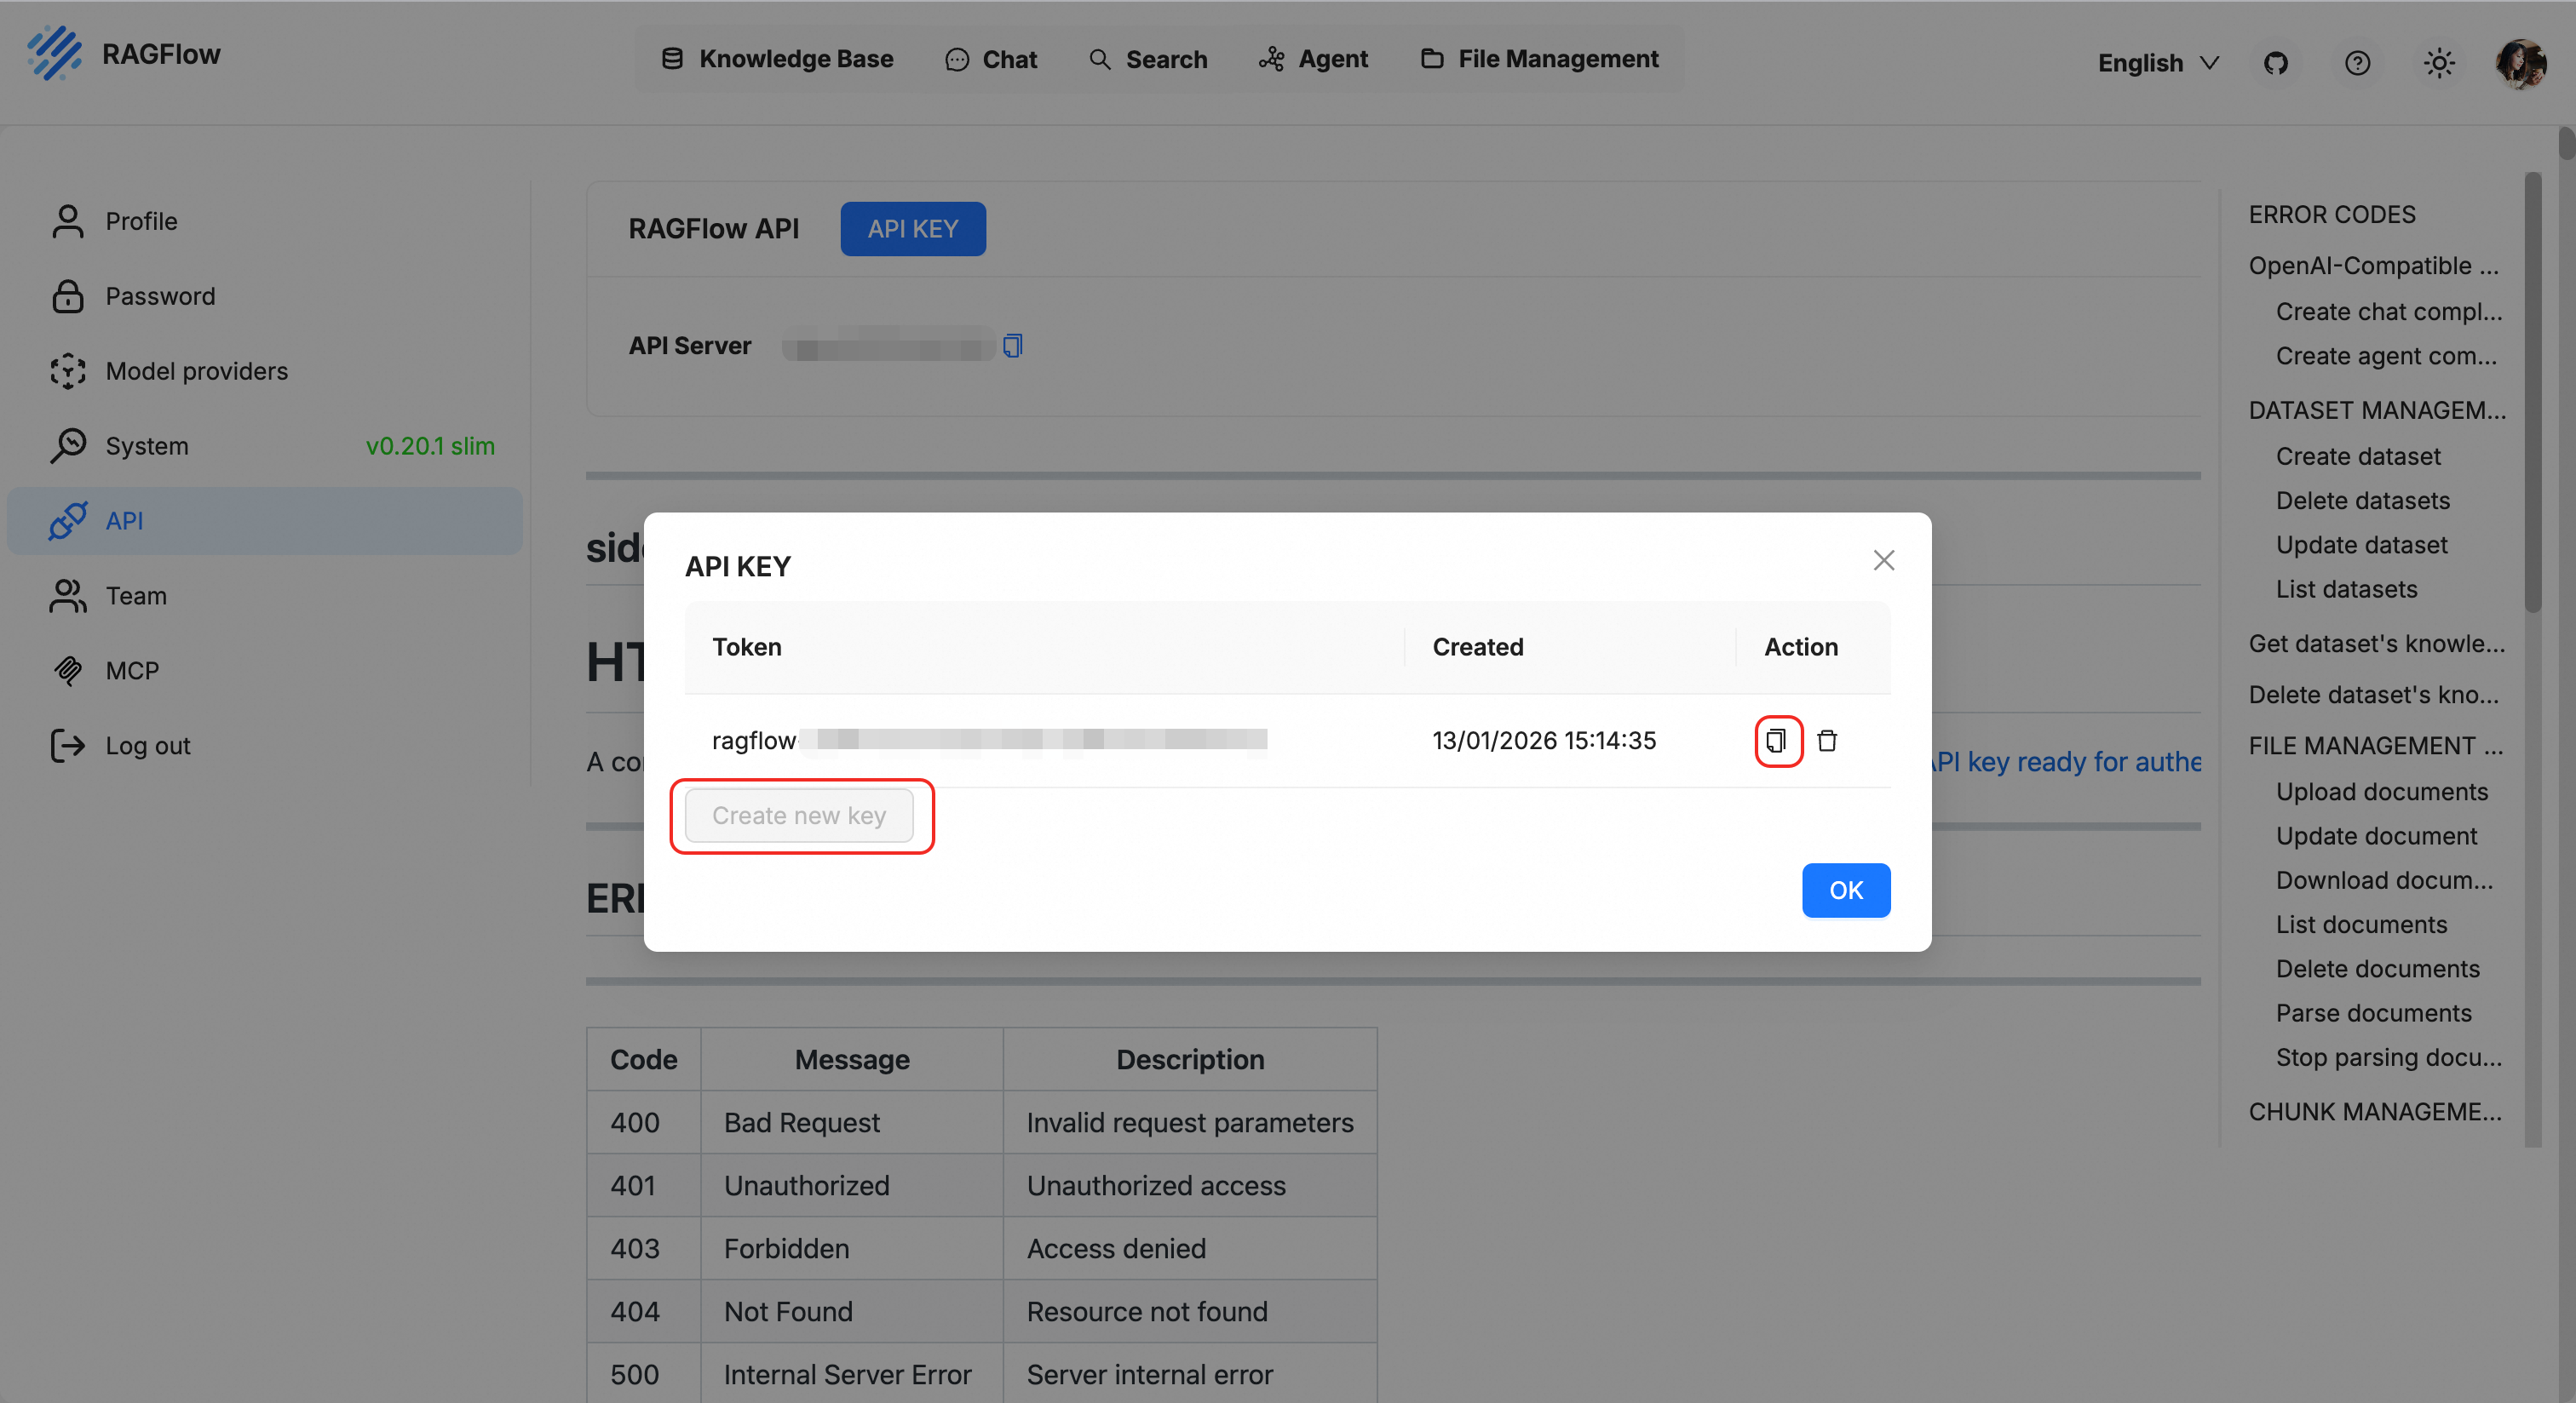
Task: Delete the ragflow API key
Action: [1827, 741]
